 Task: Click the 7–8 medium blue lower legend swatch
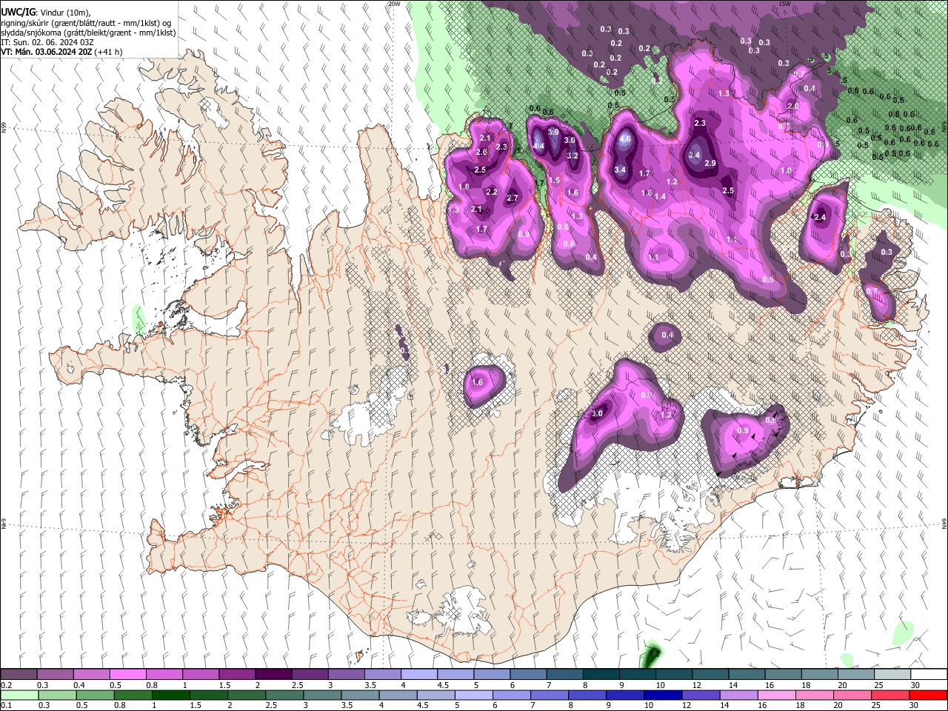550,695
